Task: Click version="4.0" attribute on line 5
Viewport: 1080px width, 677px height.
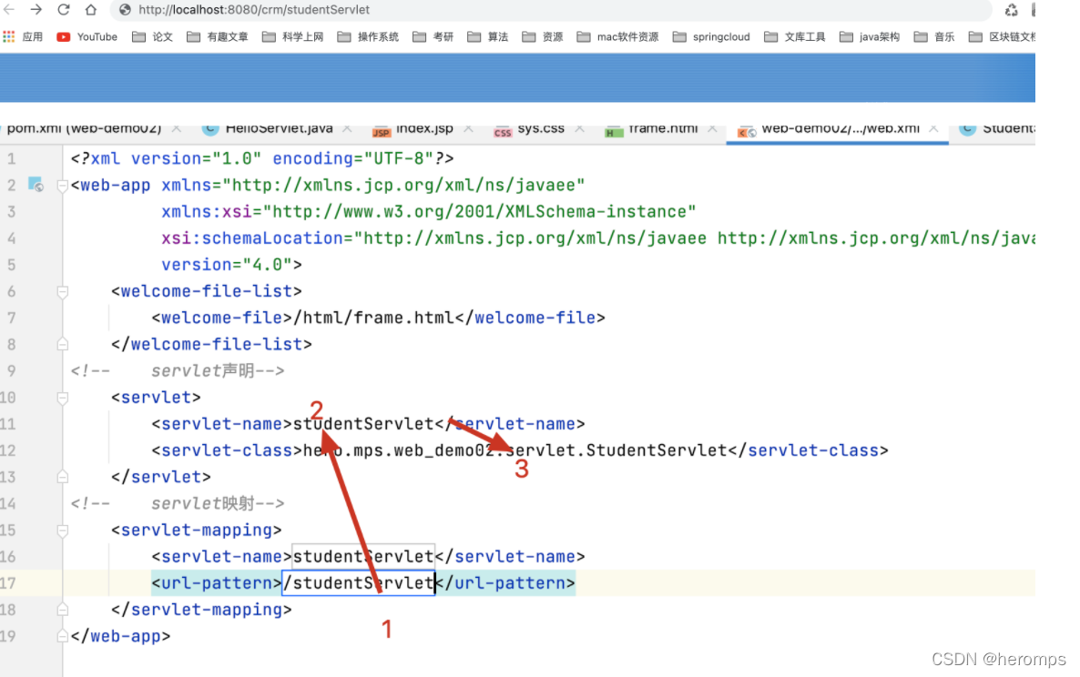Action: pos(227,265)
